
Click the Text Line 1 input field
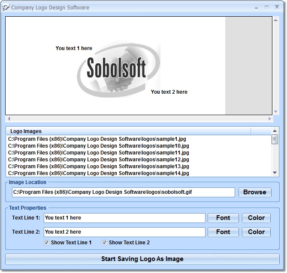pyautogui.click(x=124, y=218)
